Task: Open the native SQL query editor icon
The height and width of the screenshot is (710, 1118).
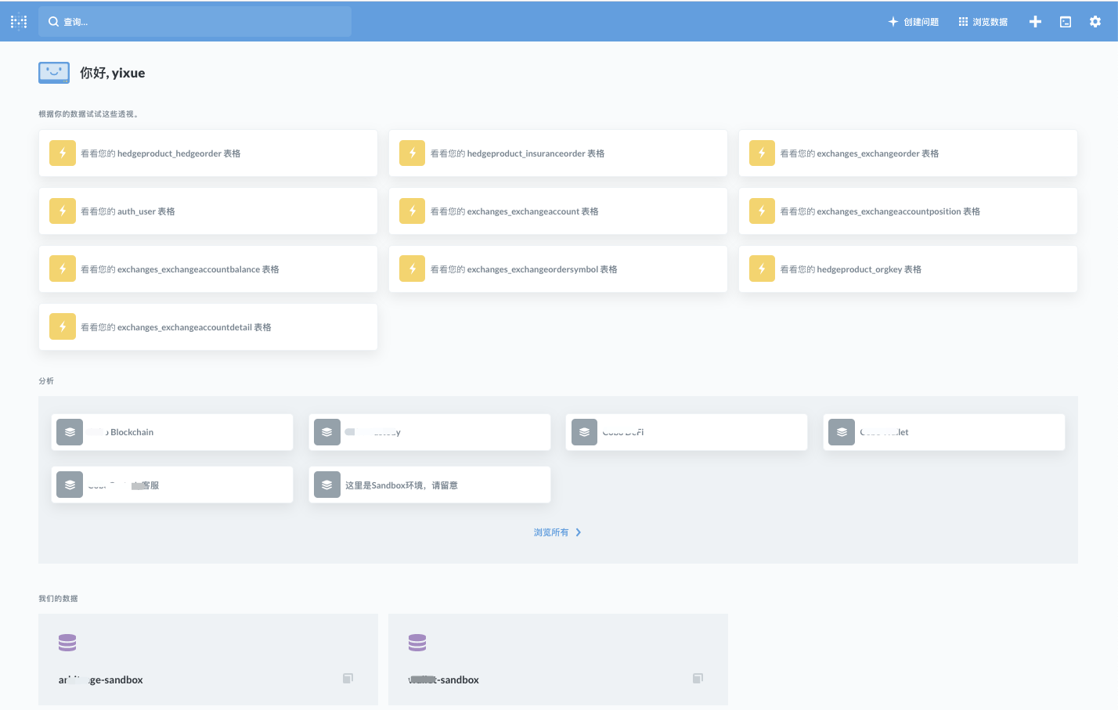Action: (x=1065, y=21)
